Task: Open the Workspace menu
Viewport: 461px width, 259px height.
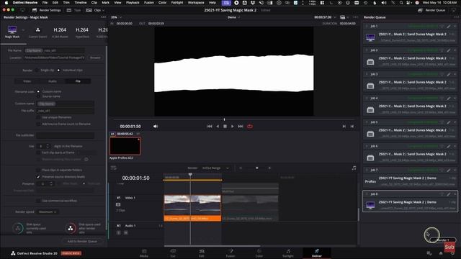Action: point(196,3)
